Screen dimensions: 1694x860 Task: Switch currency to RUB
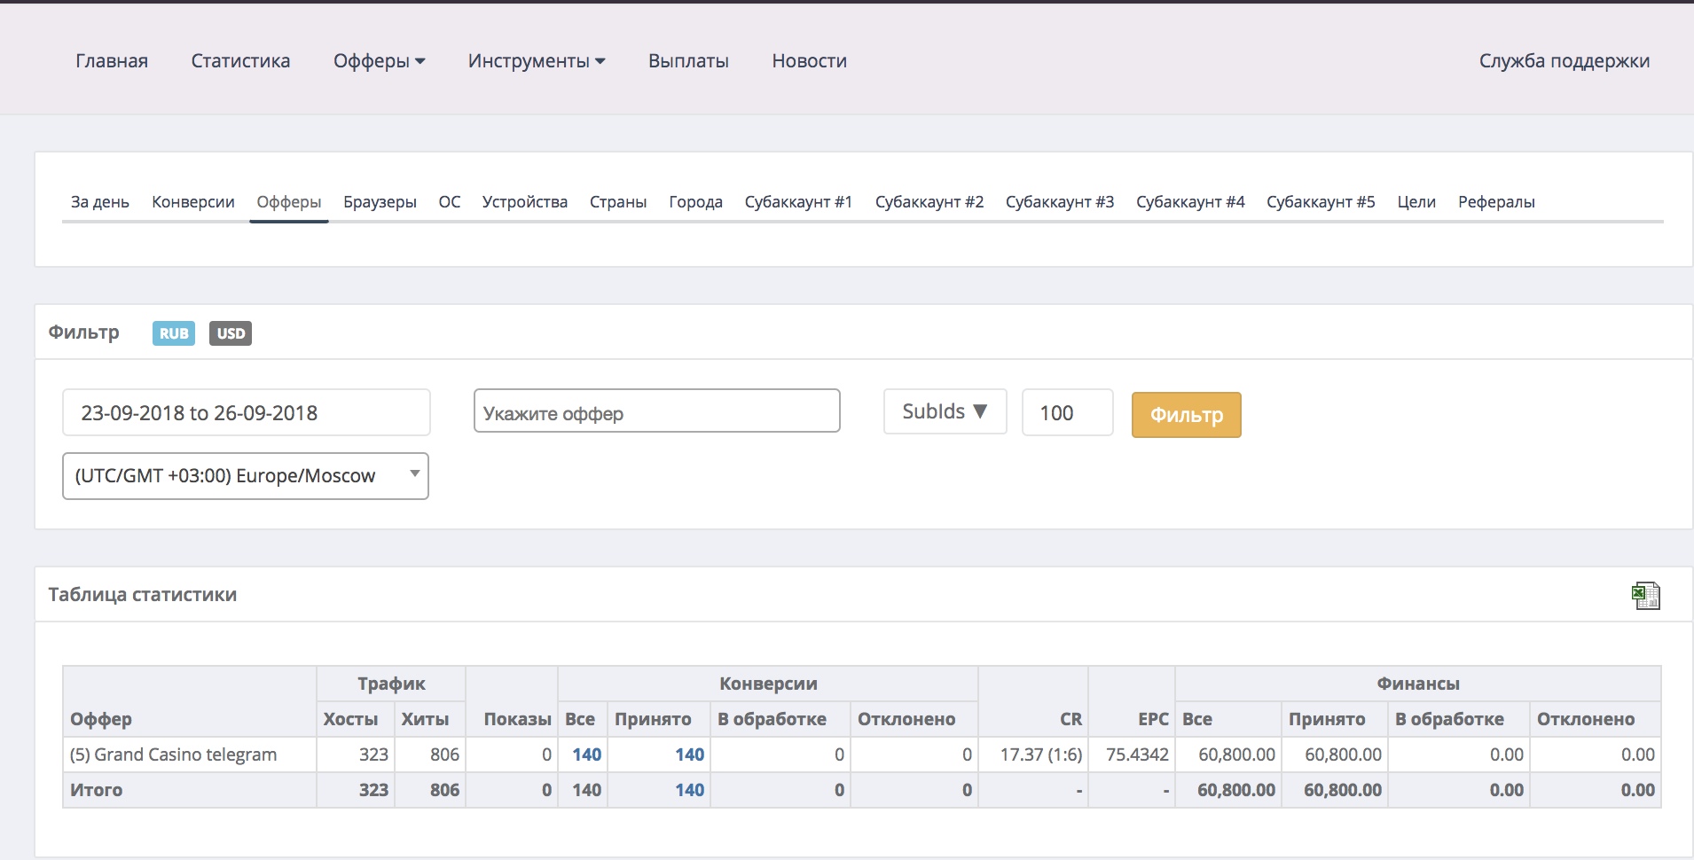(x=174, y=333)
